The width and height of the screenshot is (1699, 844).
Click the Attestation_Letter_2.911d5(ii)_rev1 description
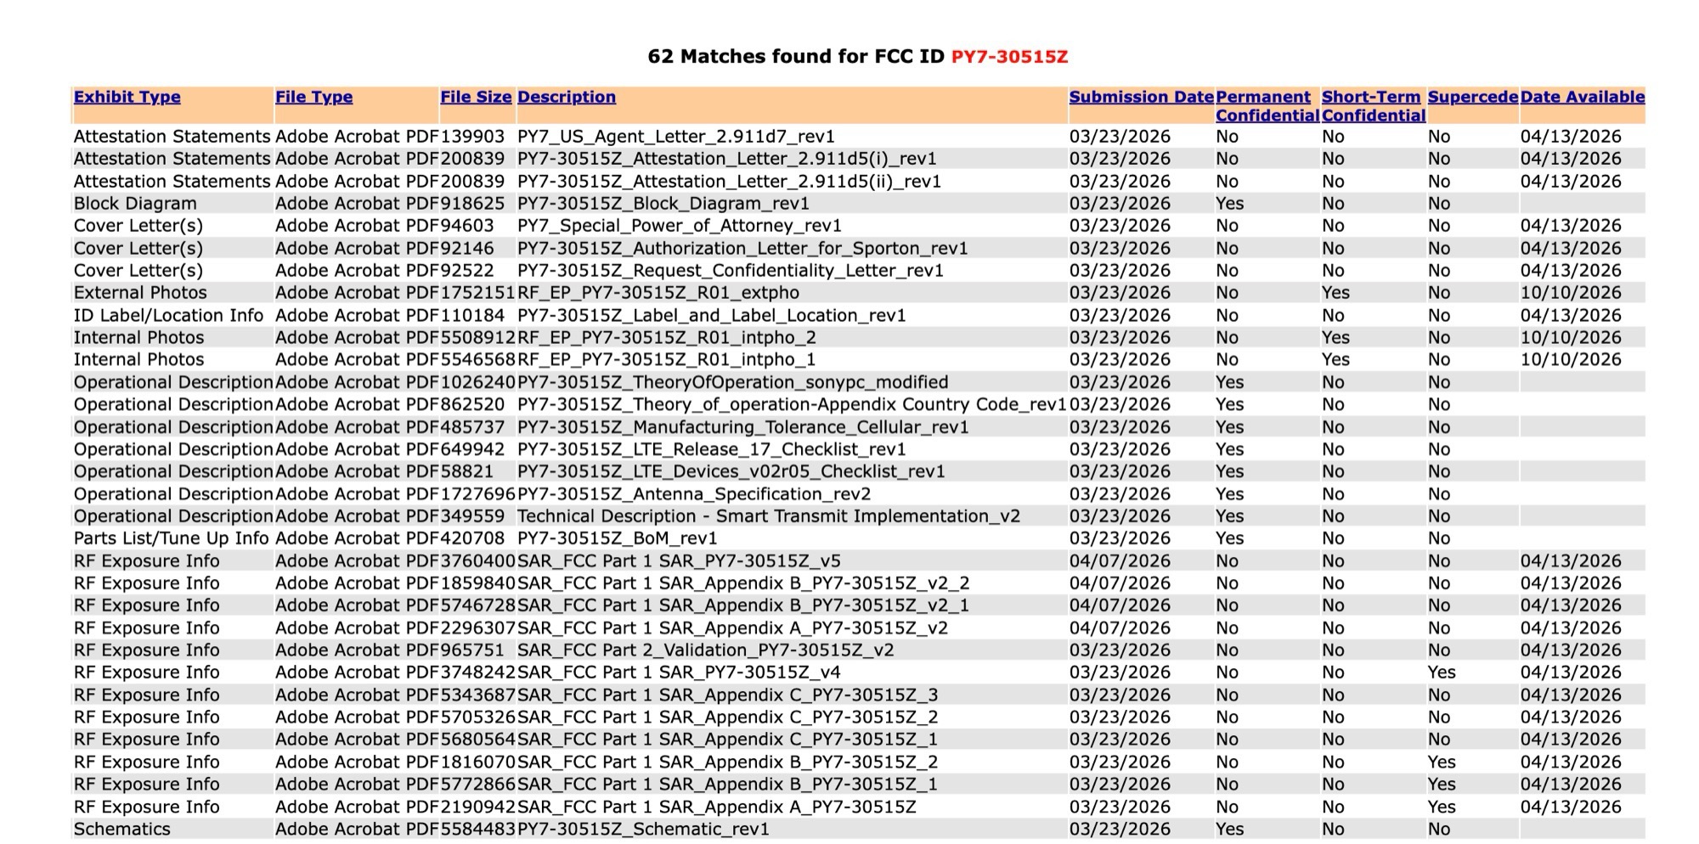click(729, 182)
